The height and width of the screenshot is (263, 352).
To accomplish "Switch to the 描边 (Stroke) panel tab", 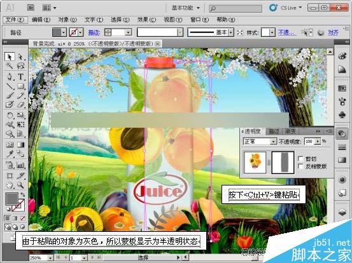I will [274, 131].
